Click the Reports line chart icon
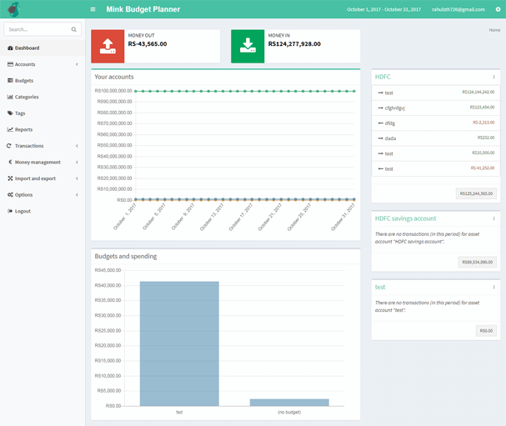506x426 pixels. (10, 129)
